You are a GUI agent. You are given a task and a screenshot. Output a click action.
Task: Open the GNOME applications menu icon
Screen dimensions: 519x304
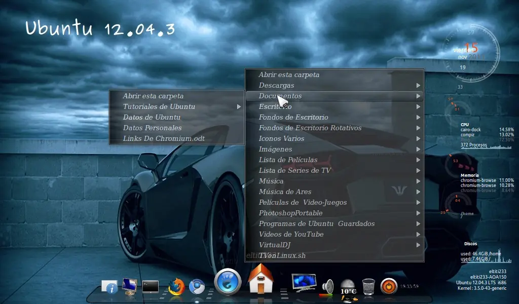[228, 282]
